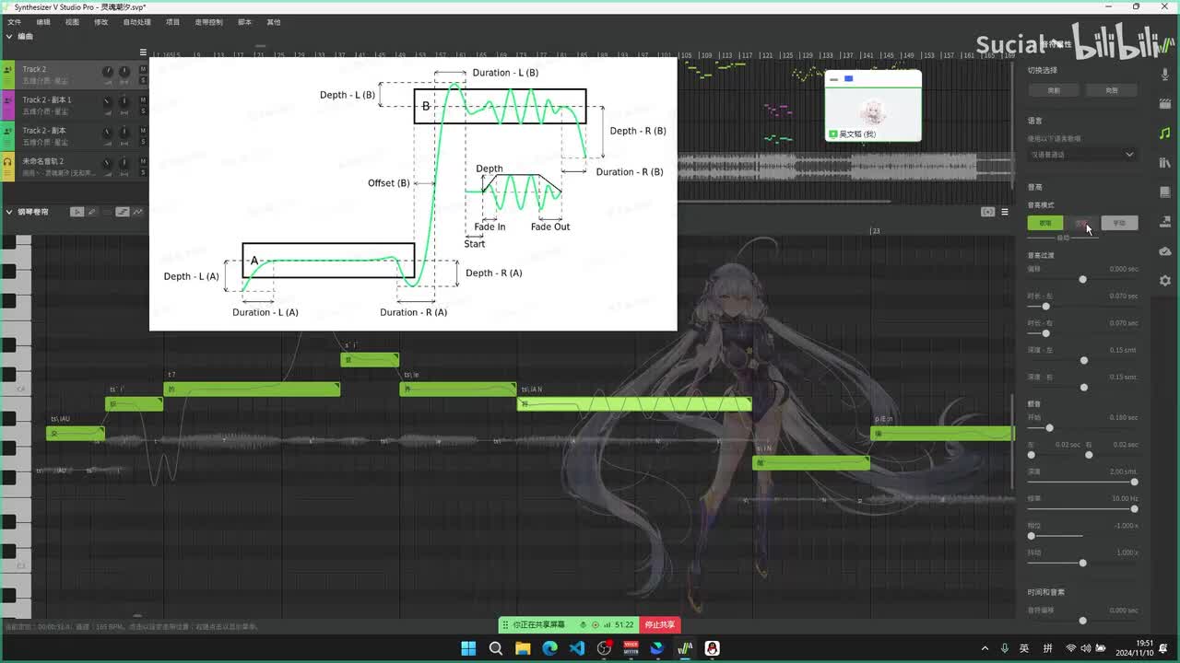This screenshot has width=1180, height=663.
Task: Open the 自动处理 (Auto-process) menu
Action: tap(136, 22)
